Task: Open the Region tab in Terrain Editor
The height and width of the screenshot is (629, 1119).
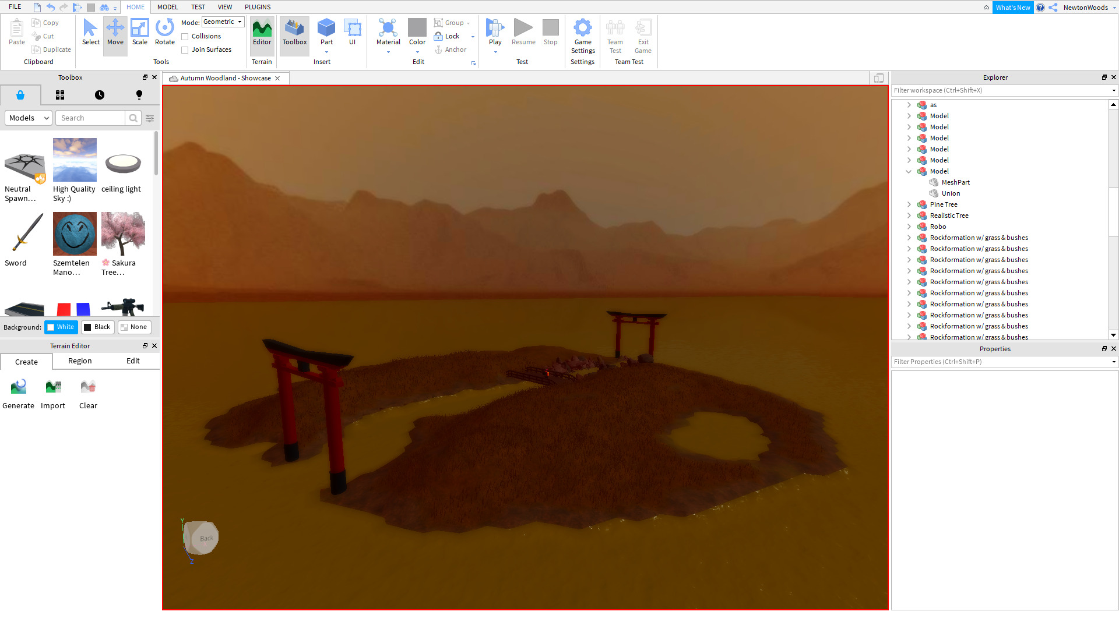Action: (x=80, y=361)
